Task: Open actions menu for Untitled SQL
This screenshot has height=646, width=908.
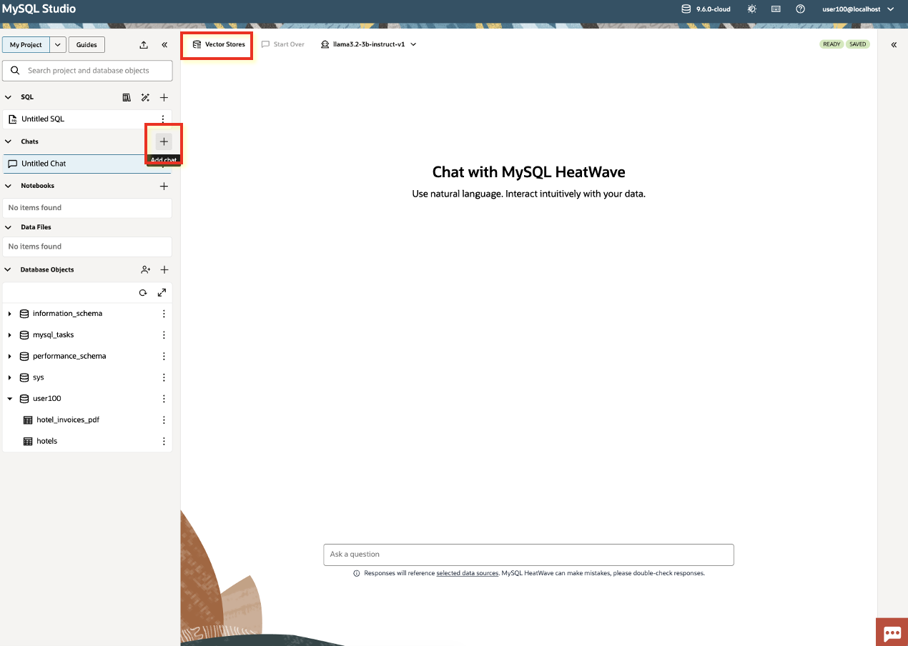Action: coord(163,119)
